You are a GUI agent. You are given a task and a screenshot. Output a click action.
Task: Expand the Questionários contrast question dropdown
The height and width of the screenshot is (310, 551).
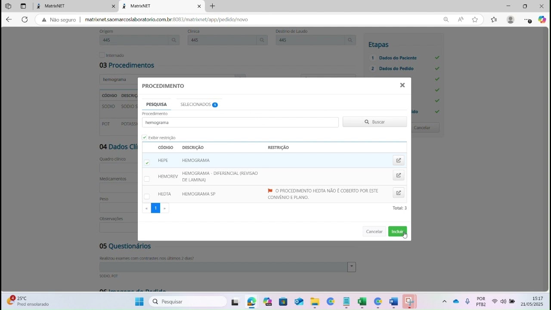click(x=352, y=267)
